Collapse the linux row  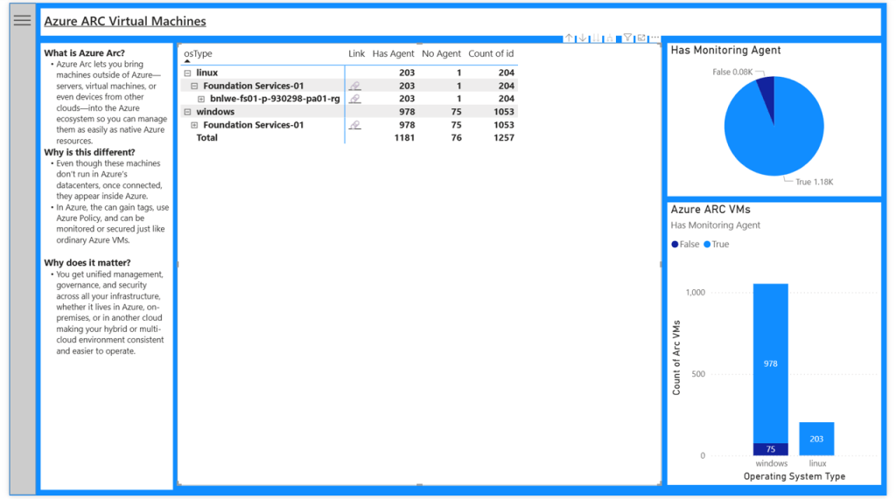pos(188,73)
